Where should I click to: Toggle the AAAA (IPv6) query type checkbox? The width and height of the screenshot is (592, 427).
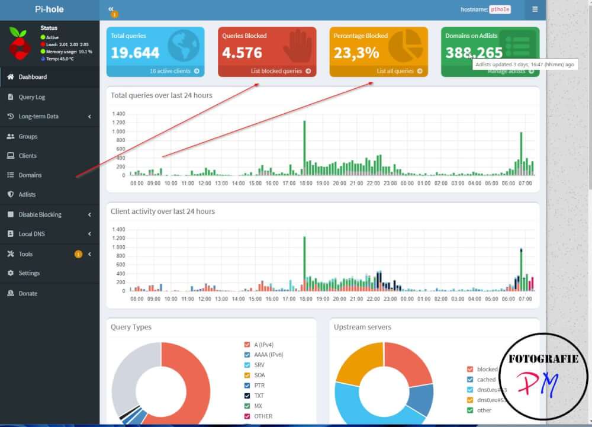247,355
